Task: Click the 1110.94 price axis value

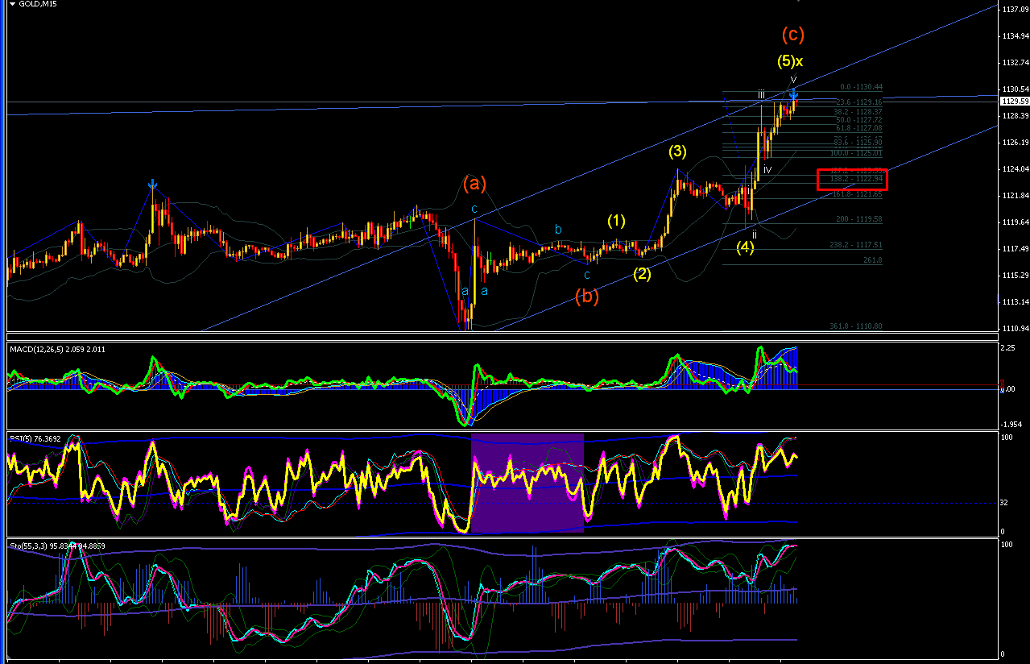Action: 1015,329
